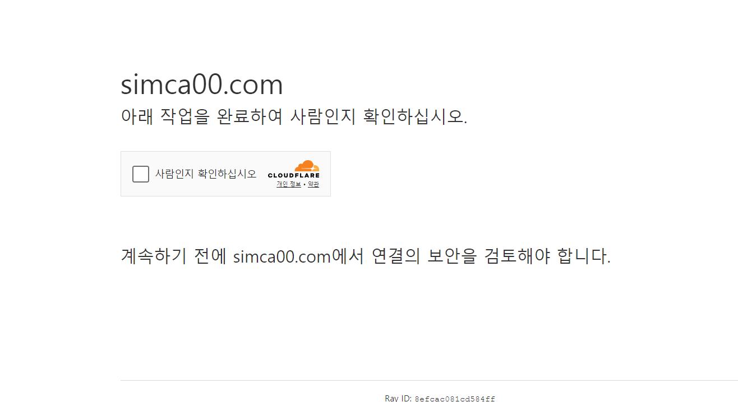Viewport: 738px width, 402px height.
Task: Click the Ray ID label text
Action: tap(398, 398)
